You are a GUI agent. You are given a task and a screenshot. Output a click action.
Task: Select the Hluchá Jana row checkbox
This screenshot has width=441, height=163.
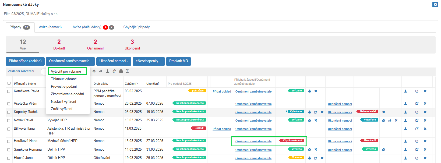[9, 158]
